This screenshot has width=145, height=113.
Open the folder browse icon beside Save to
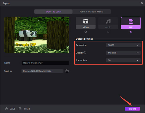[67, 71]
